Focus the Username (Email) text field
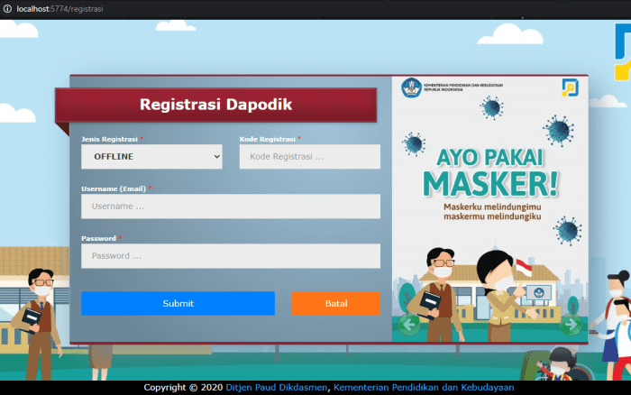This screenshot has width=631, height=395. (231, 207)
